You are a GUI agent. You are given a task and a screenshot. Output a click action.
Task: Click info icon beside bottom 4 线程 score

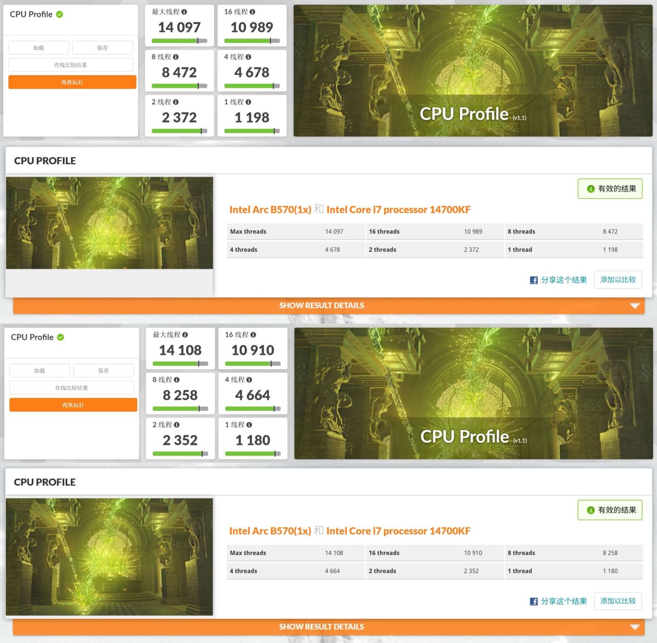pos(249,380)
